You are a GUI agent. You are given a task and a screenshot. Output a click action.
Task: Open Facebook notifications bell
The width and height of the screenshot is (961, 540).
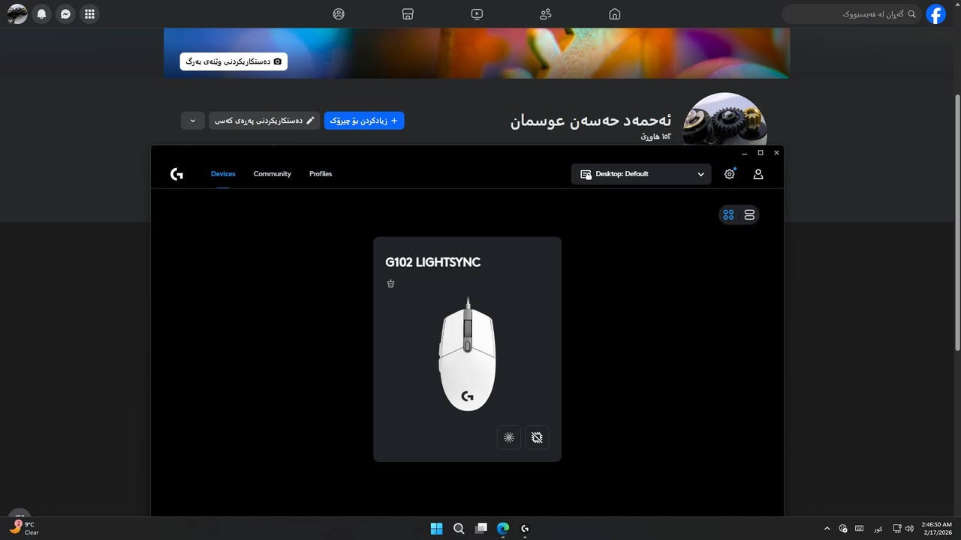42,13
